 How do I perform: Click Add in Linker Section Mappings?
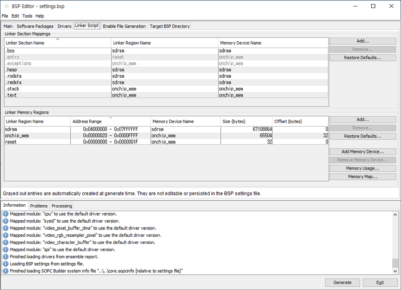[x=362, y=41]
